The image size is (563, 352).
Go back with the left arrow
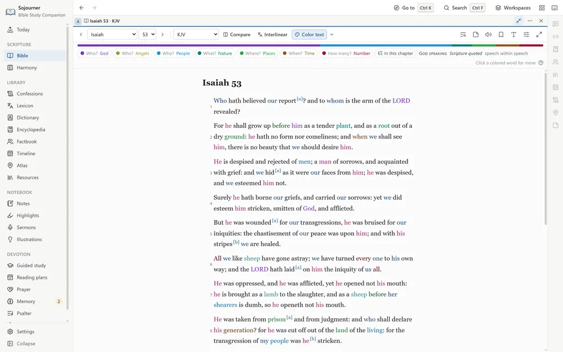82,7
